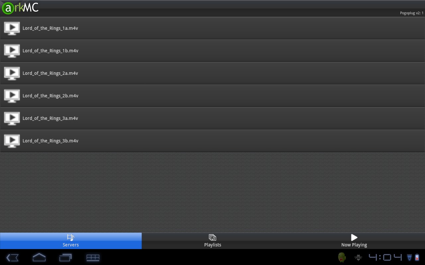This screenshot has height=265, width=425.
Task: Open the Now Playing tab
Action: click(354, 241)
